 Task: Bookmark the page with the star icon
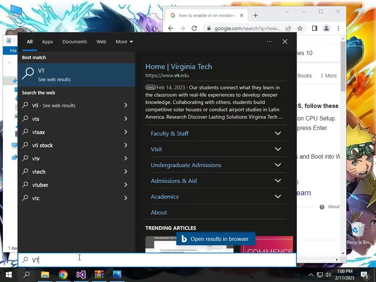click(x=300, y=28)
